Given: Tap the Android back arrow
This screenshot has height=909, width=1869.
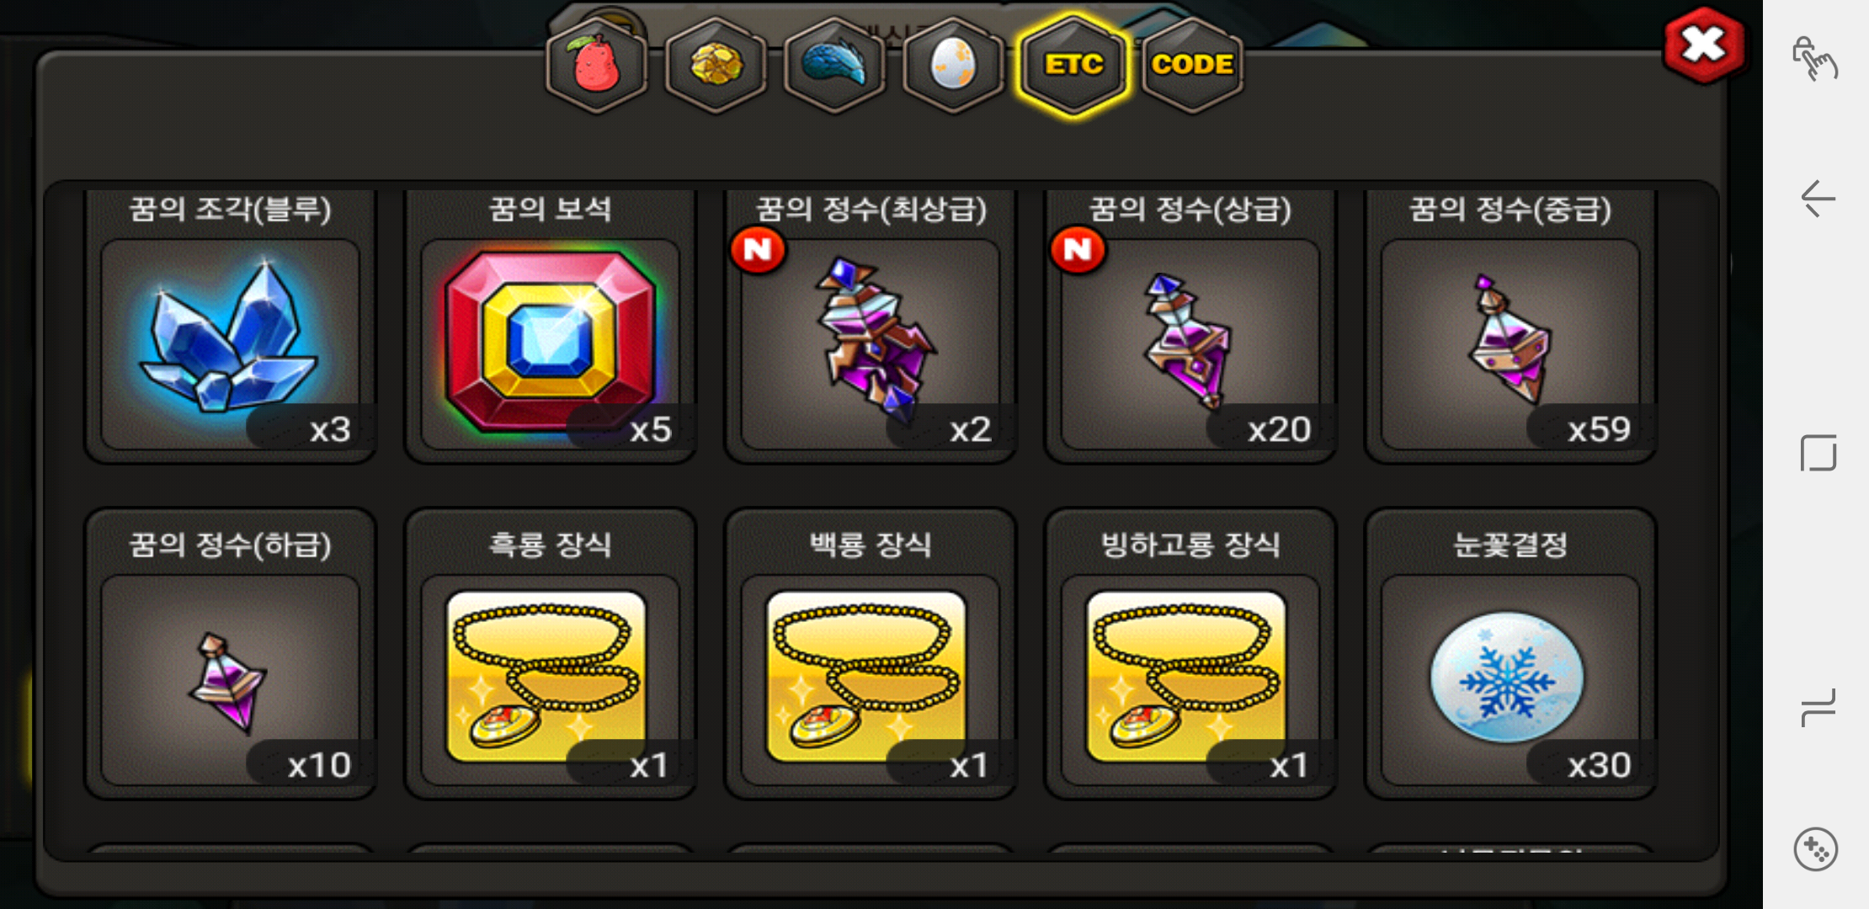Looking at the screenshot, I should click(1817, 199).
